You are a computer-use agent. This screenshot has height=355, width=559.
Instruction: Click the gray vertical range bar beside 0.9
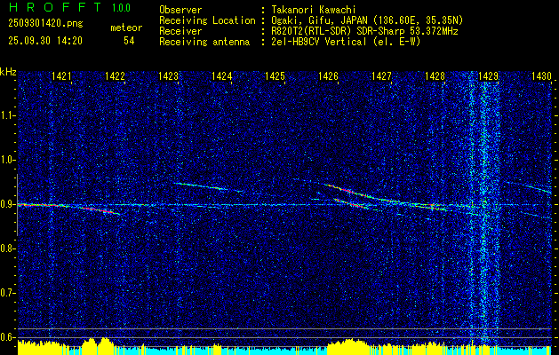[17, 205]
